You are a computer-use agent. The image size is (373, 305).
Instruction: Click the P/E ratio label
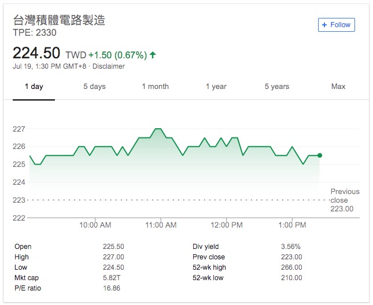click(x=28, y=288)
